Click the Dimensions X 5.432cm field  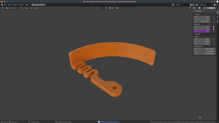(x=204, y=49)
